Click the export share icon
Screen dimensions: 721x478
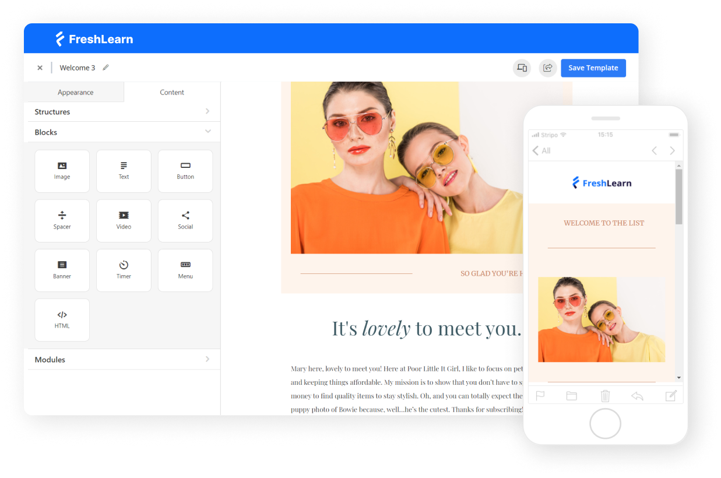547,68
